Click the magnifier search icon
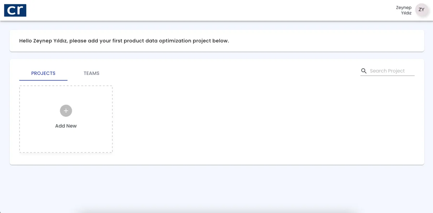This screenshot has width=433, height=213. [x=364, y=71]
